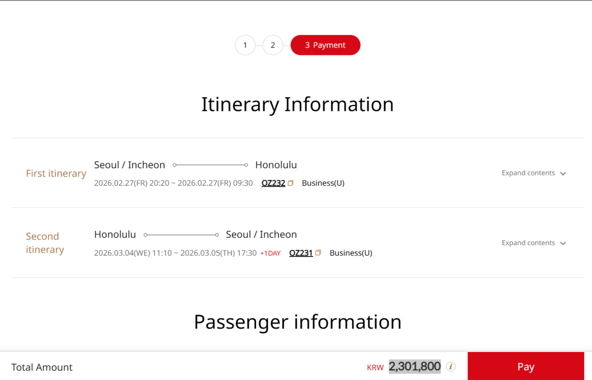
Task: Go to step 2 circle
Action: click(272, 45)
